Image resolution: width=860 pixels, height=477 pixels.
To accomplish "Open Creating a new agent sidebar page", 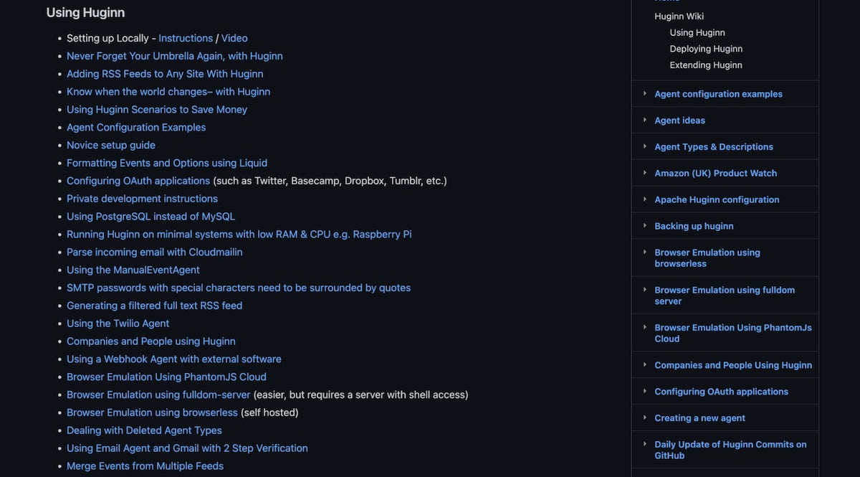I will pyautogui.click(x=699, y=418).
